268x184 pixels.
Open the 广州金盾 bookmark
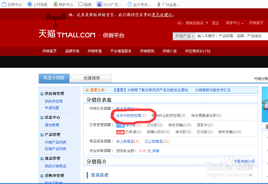coord(169,4)
